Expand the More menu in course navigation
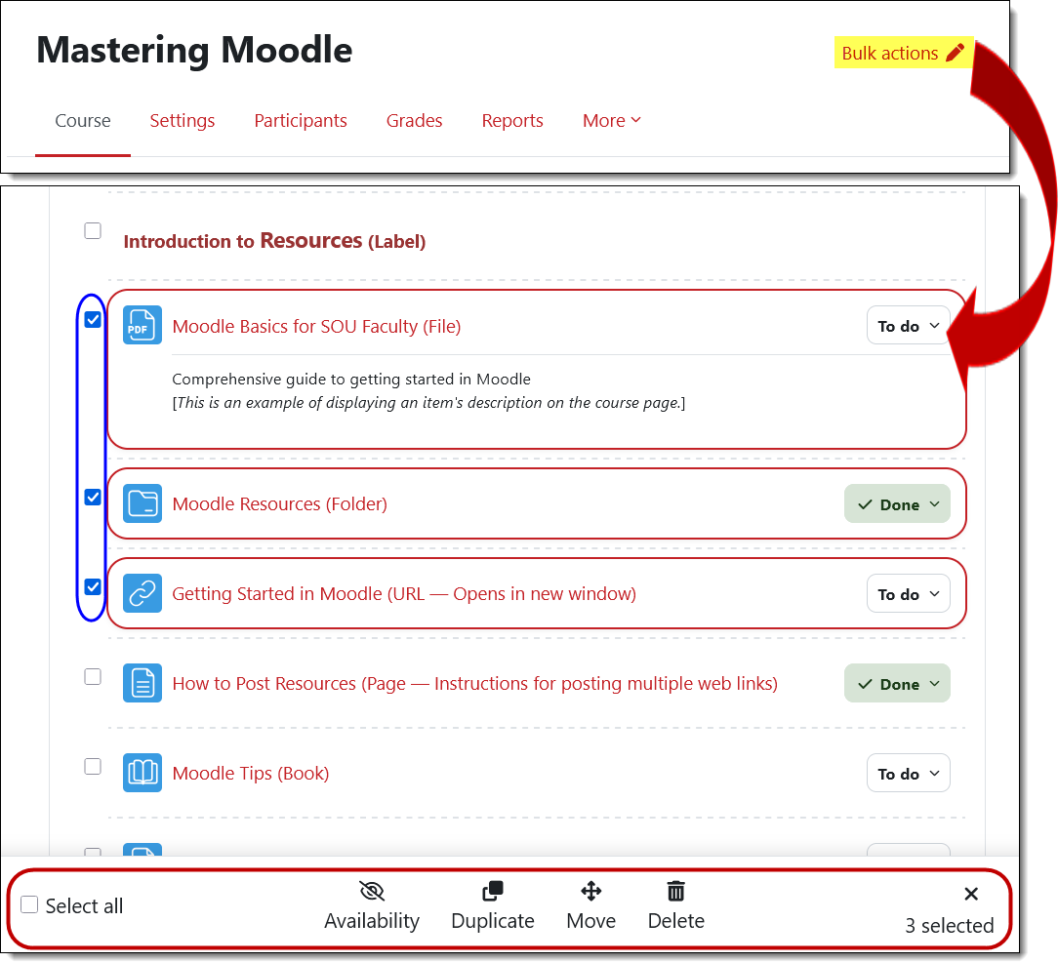Screen dimensions: 1058x962 point(612,121)
